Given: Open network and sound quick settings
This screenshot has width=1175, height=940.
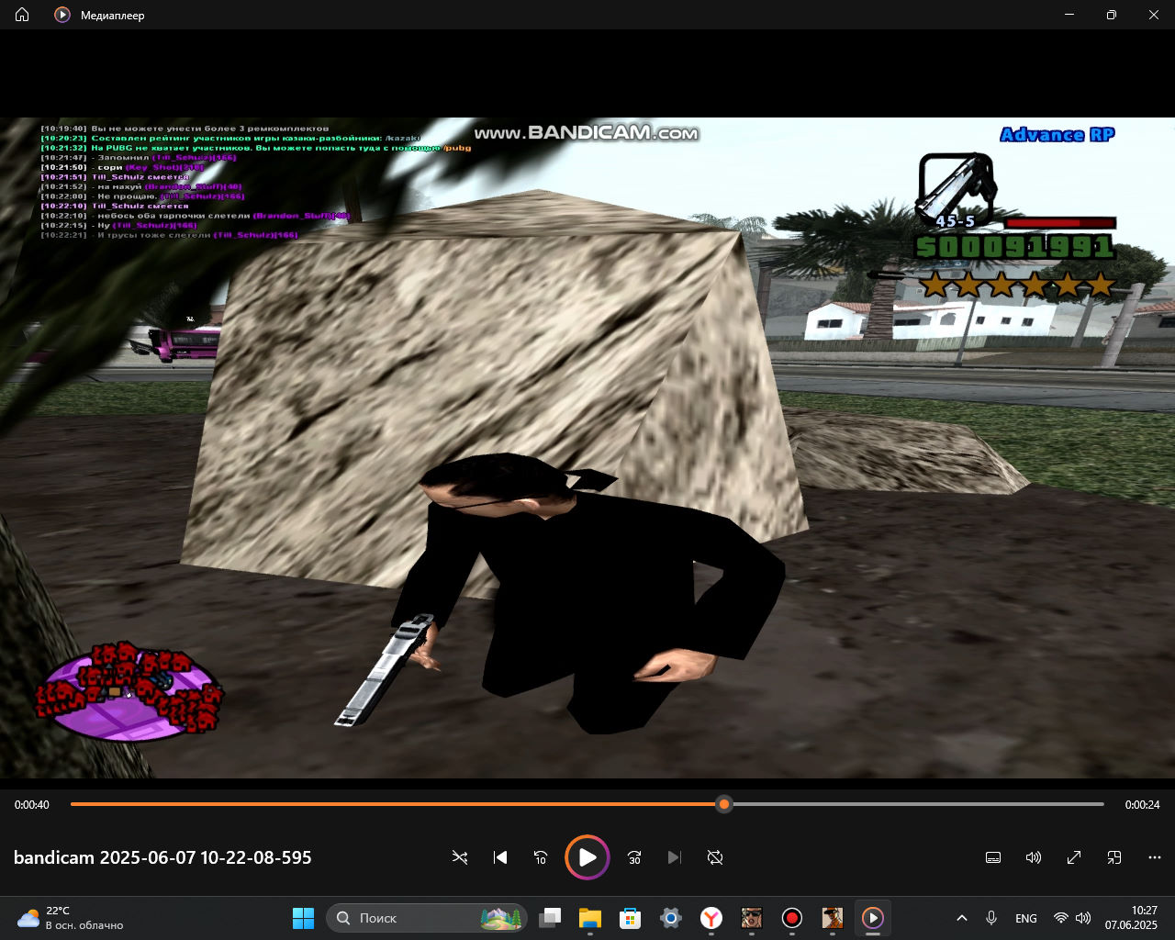Looking at the screenshot, I should [1072, 918].
